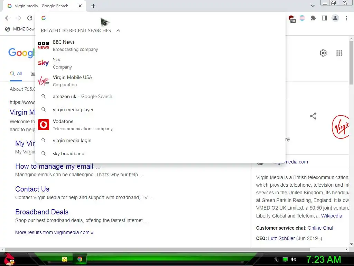Viewport: 354px width, 266px height.
Task: Reload the current page
Action: click(x=30, y=18)
